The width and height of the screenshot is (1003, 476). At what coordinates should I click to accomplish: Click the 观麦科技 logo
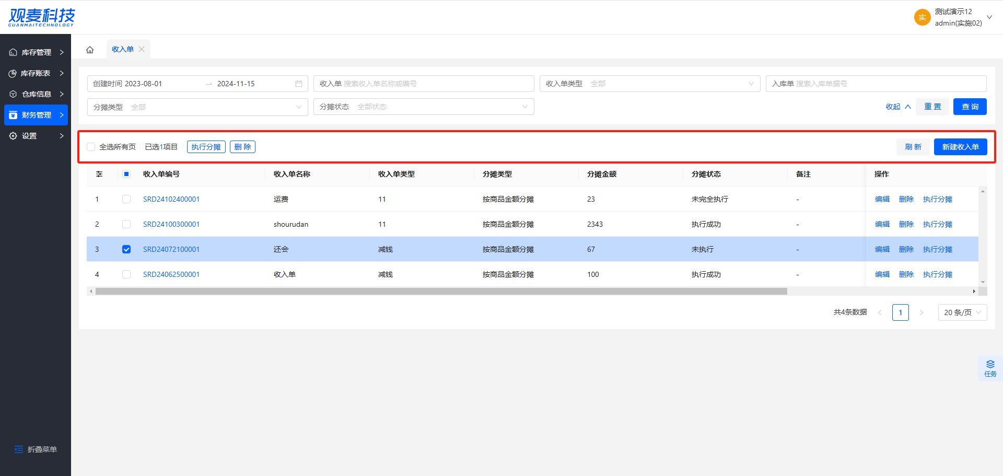pos(42,17)
